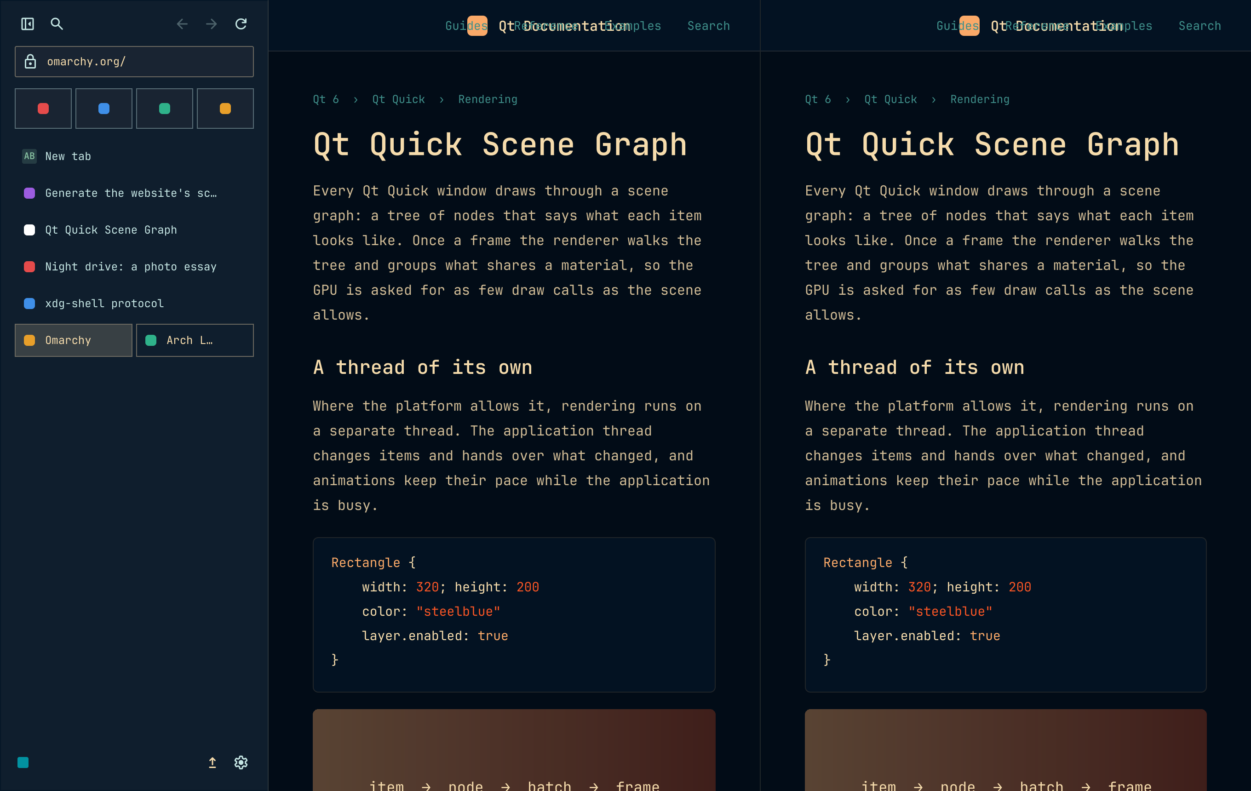Open the sidebar search icon
1251x791 pixels.
coord(57,24)
